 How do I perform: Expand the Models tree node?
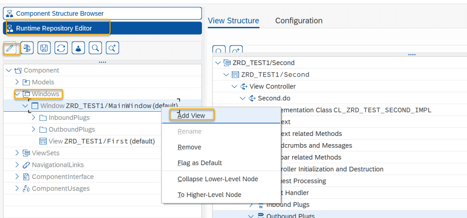17,82
